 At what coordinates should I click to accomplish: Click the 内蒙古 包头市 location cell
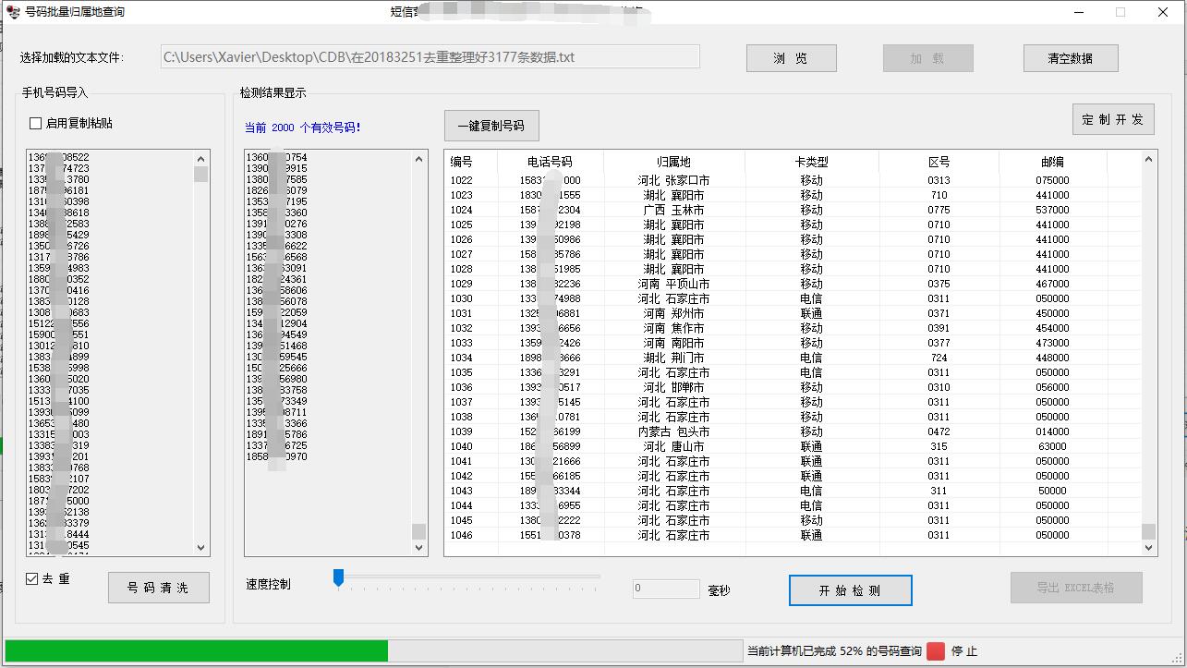click(674, 431)
